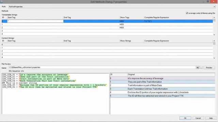Select translatable strings row 3
Viewport: 218px width, 122px height.
click(107, 31)
